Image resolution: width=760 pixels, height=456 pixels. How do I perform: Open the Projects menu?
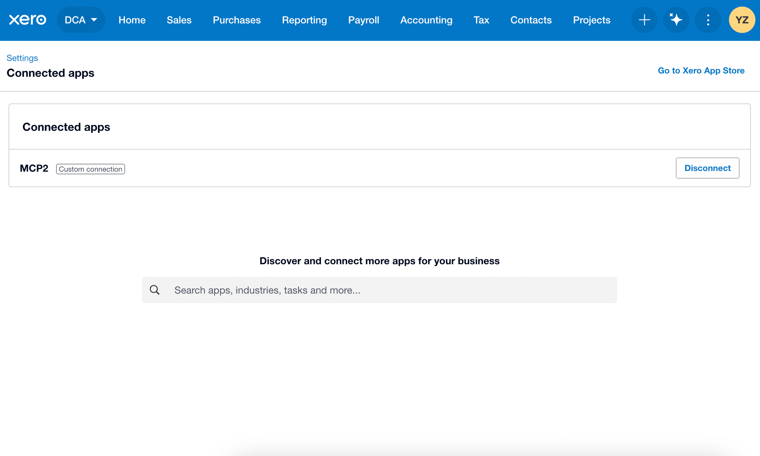click(591, 20)
